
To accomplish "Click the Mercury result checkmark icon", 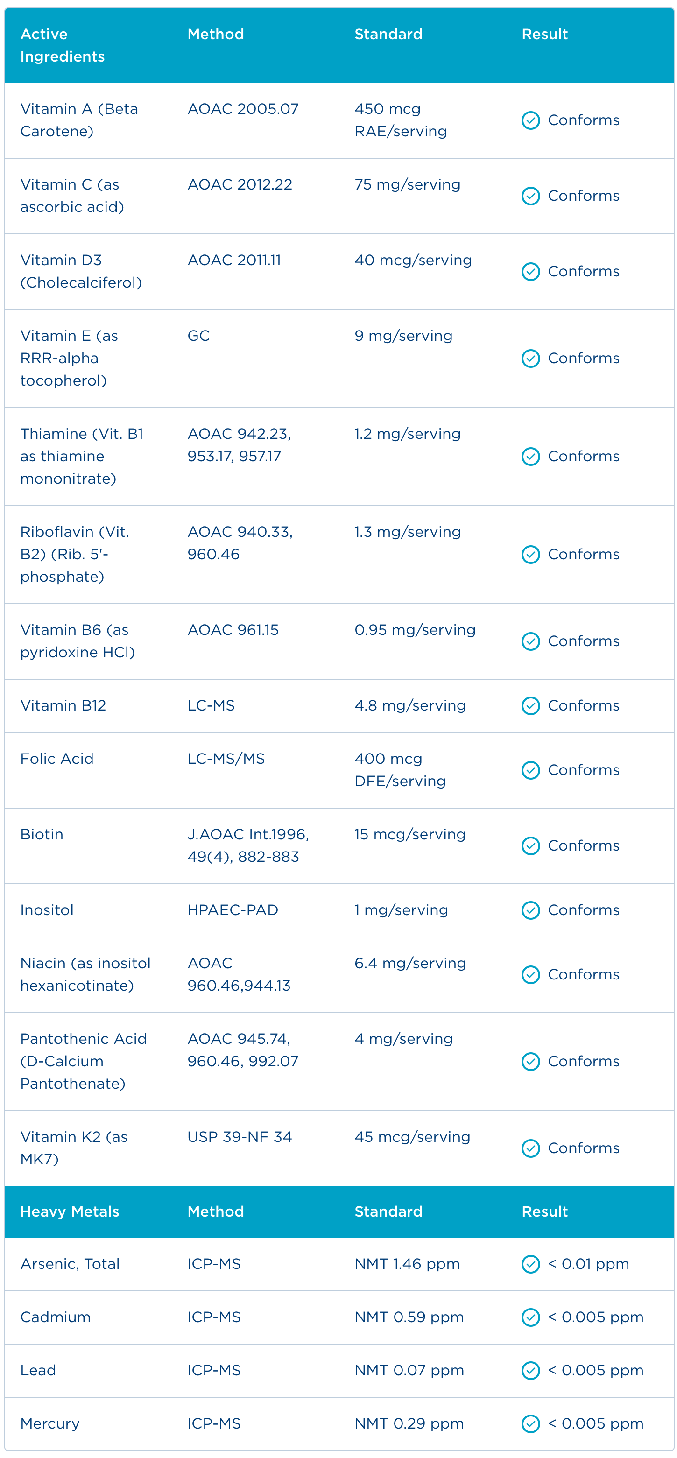I will coord(530,1423).
